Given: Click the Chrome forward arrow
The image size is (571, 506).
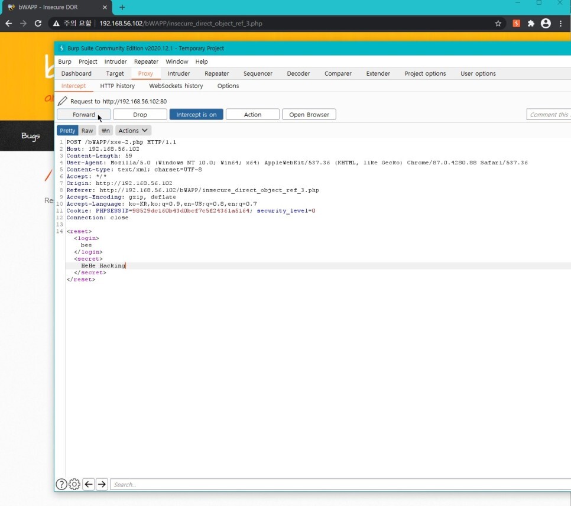Looking at the screenshot, I should [23, 23].
